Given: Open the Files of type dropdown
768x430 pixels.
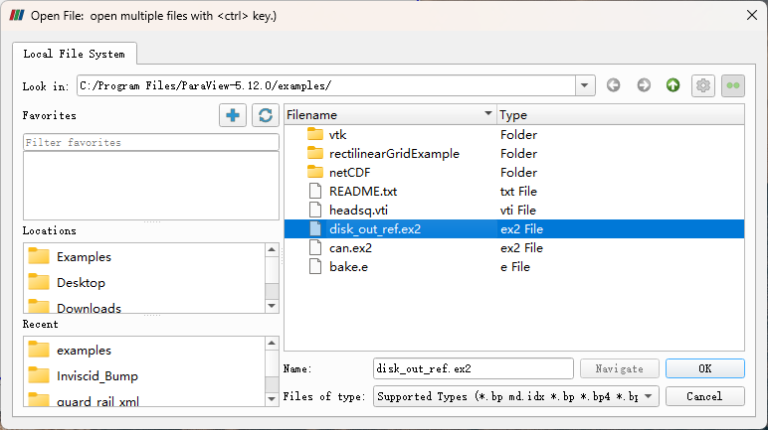Looking at the screenshot, I should tap(650, 396).
